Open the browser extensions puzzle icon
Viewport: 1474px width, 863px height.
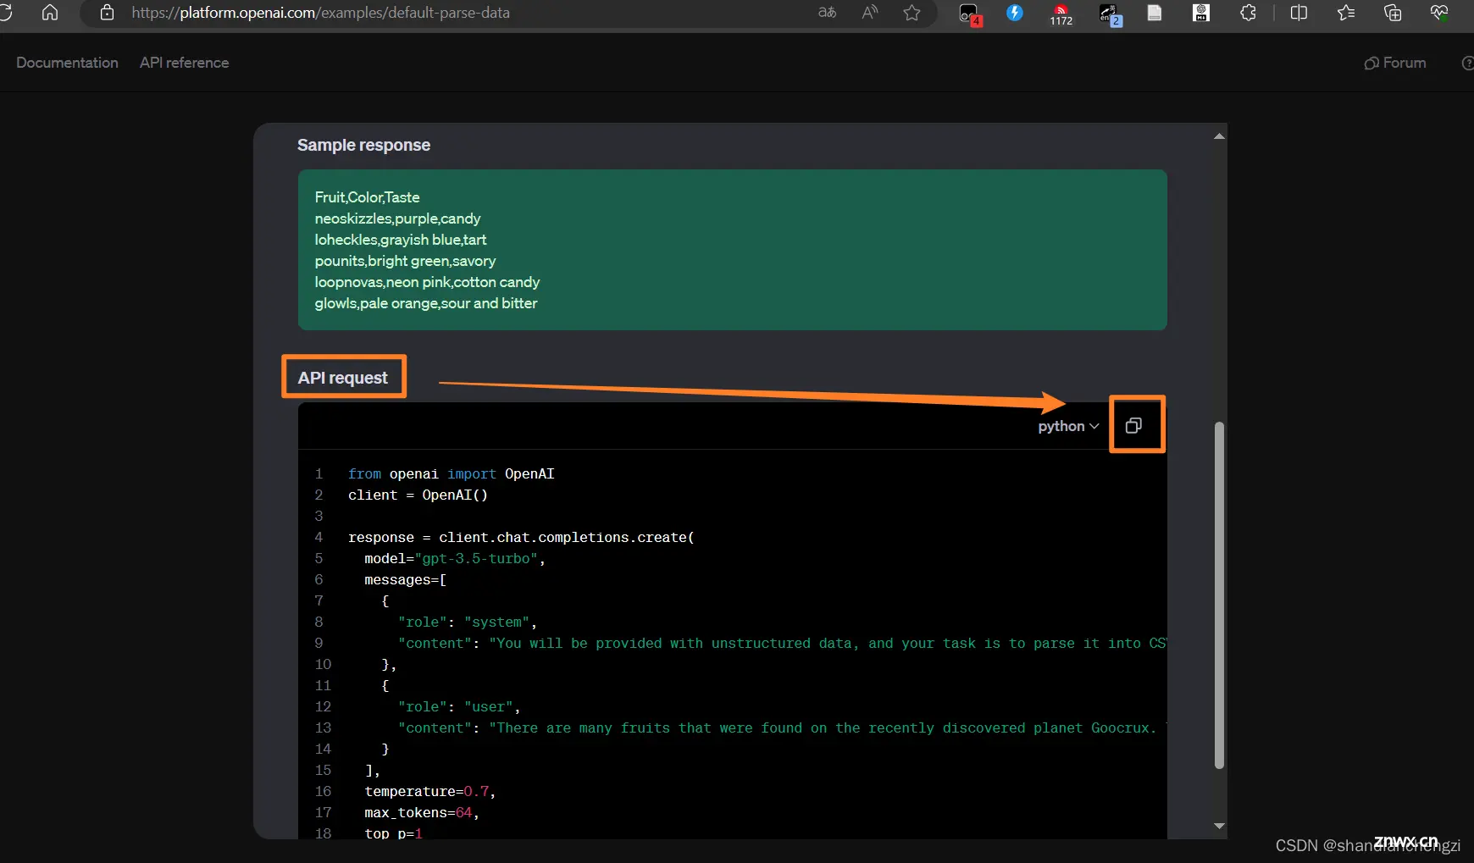1248,13
